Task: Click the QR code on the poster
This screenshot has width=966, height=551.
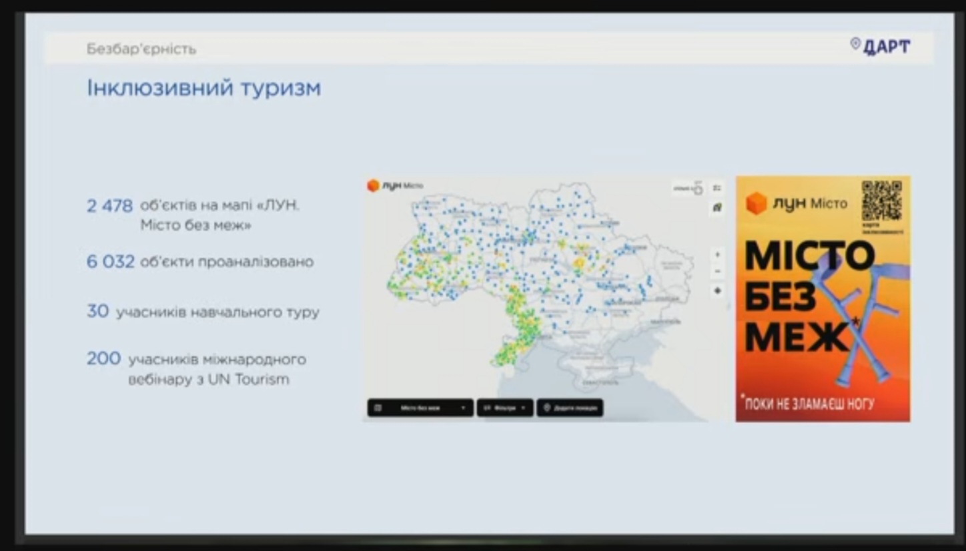Action: tap(881, 201)
